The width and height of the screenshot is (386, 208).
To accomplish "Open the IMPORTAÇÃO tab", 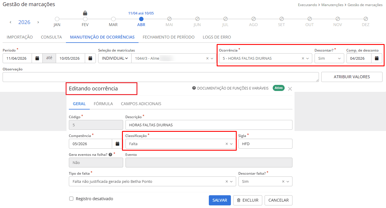I will click(20, 37).
